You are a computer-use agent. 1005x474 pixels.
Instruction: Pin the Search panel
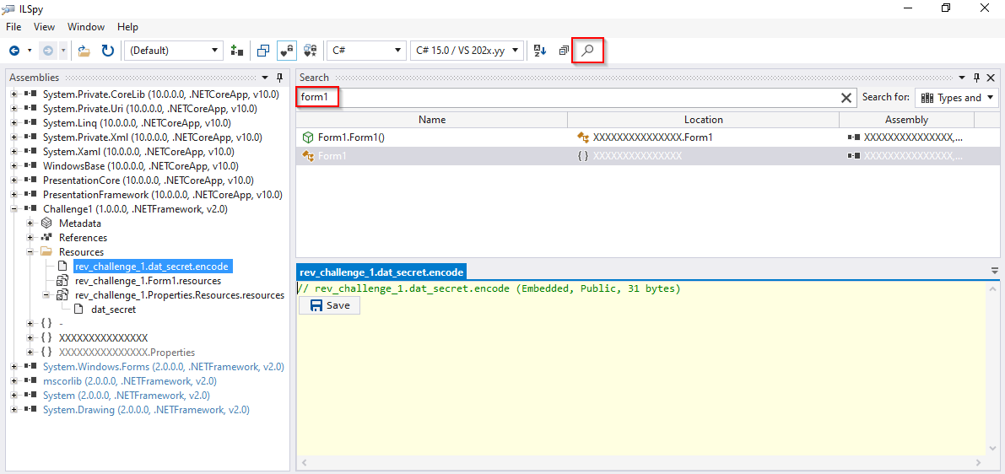pyautogui.click(x=976, y=78)
